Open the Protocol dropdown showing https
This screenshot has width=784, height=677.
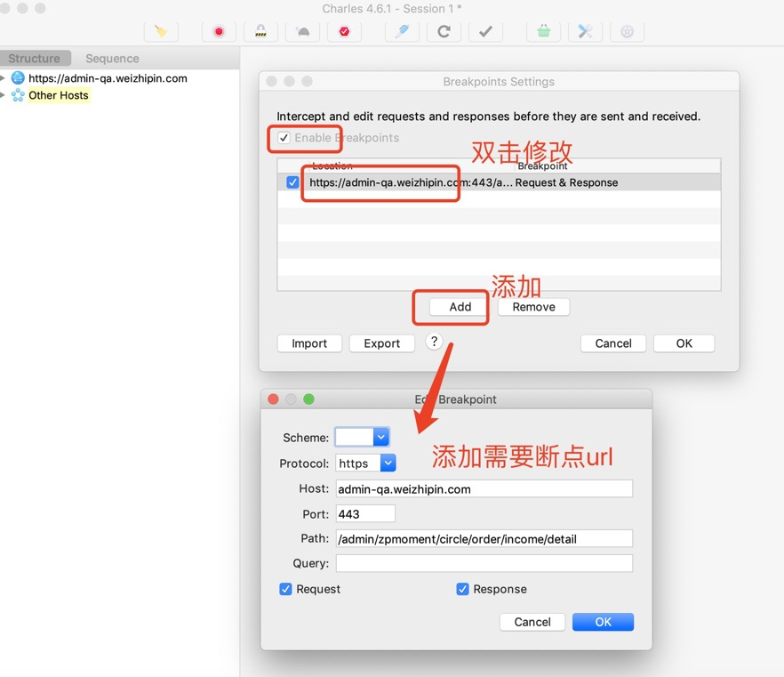click(366, 463)
